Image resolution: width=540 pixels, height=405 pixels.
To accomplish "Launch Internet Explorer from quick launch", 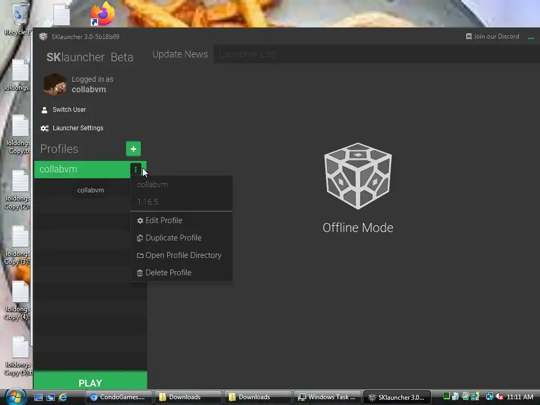I will coord(63,397).
